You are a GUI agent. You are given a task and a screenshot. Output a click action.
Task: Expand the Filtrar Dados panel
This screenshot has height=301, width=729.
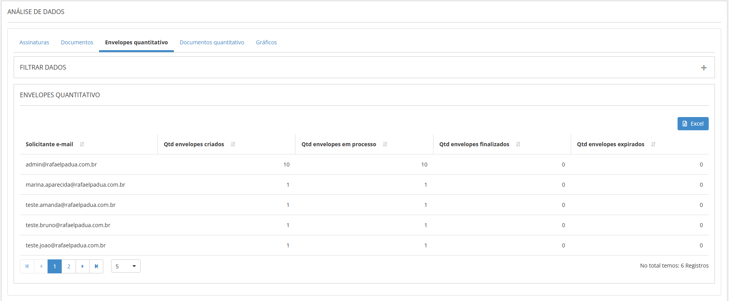point(704,68)
